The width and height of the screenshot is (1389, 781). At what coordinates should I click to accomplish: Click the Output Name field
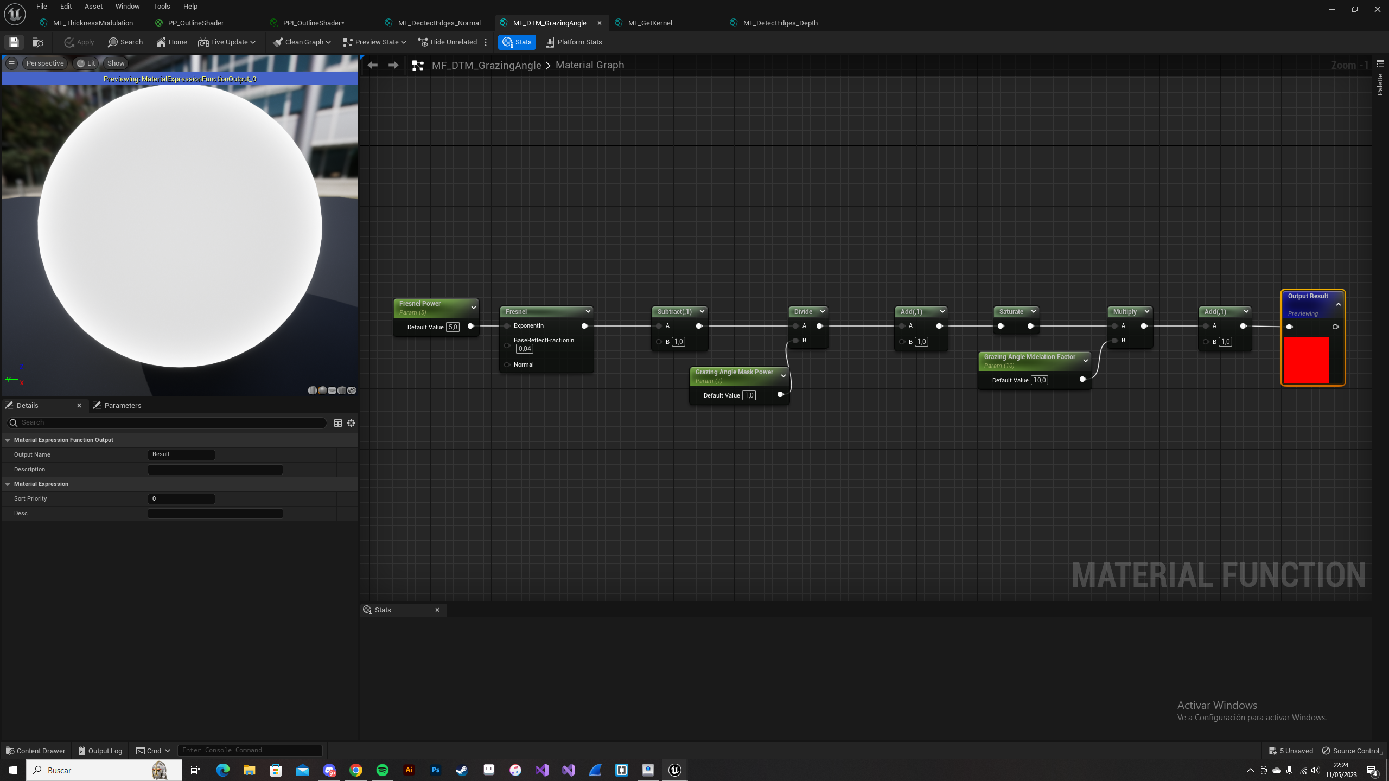point(181,454)
